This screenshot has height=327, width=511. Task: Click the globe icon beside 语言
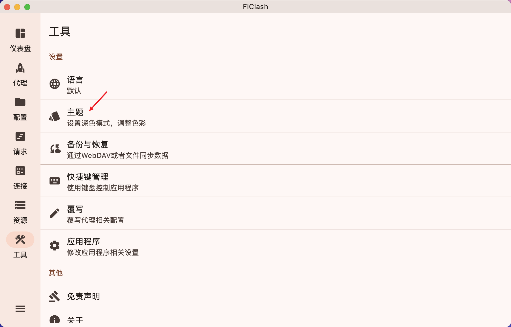pyautogui.click(x=55, y=84)
